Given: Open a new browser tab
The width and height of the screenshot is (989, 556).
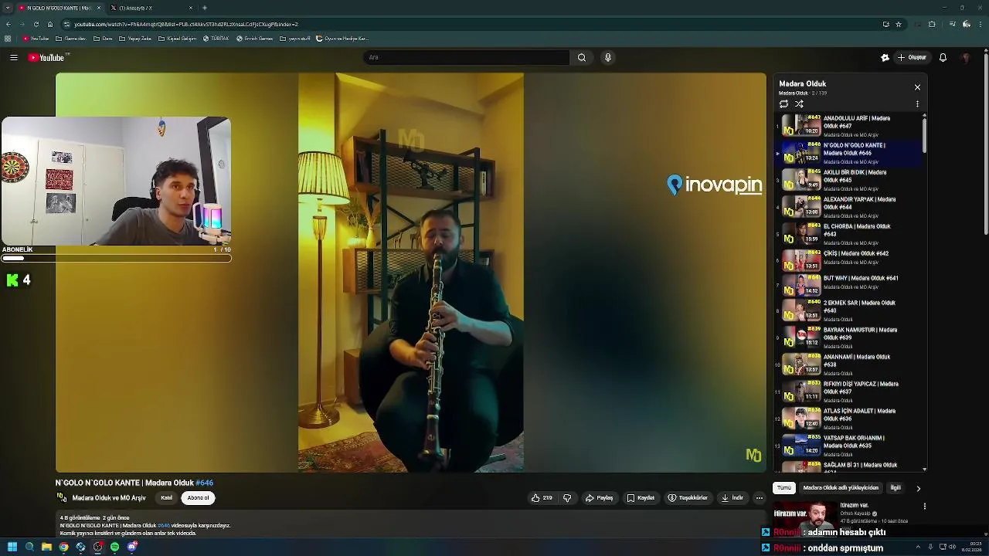Looking at the screenshot, I should click(204, 8).
